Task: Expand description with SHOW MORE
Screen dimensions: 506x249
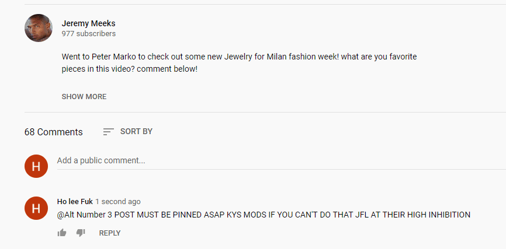Action: tap(84, 97)
